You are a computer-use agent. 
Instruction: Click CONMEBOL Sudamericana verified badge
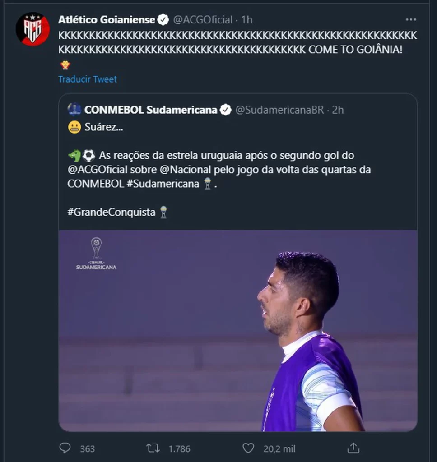(x=226, y=110)
